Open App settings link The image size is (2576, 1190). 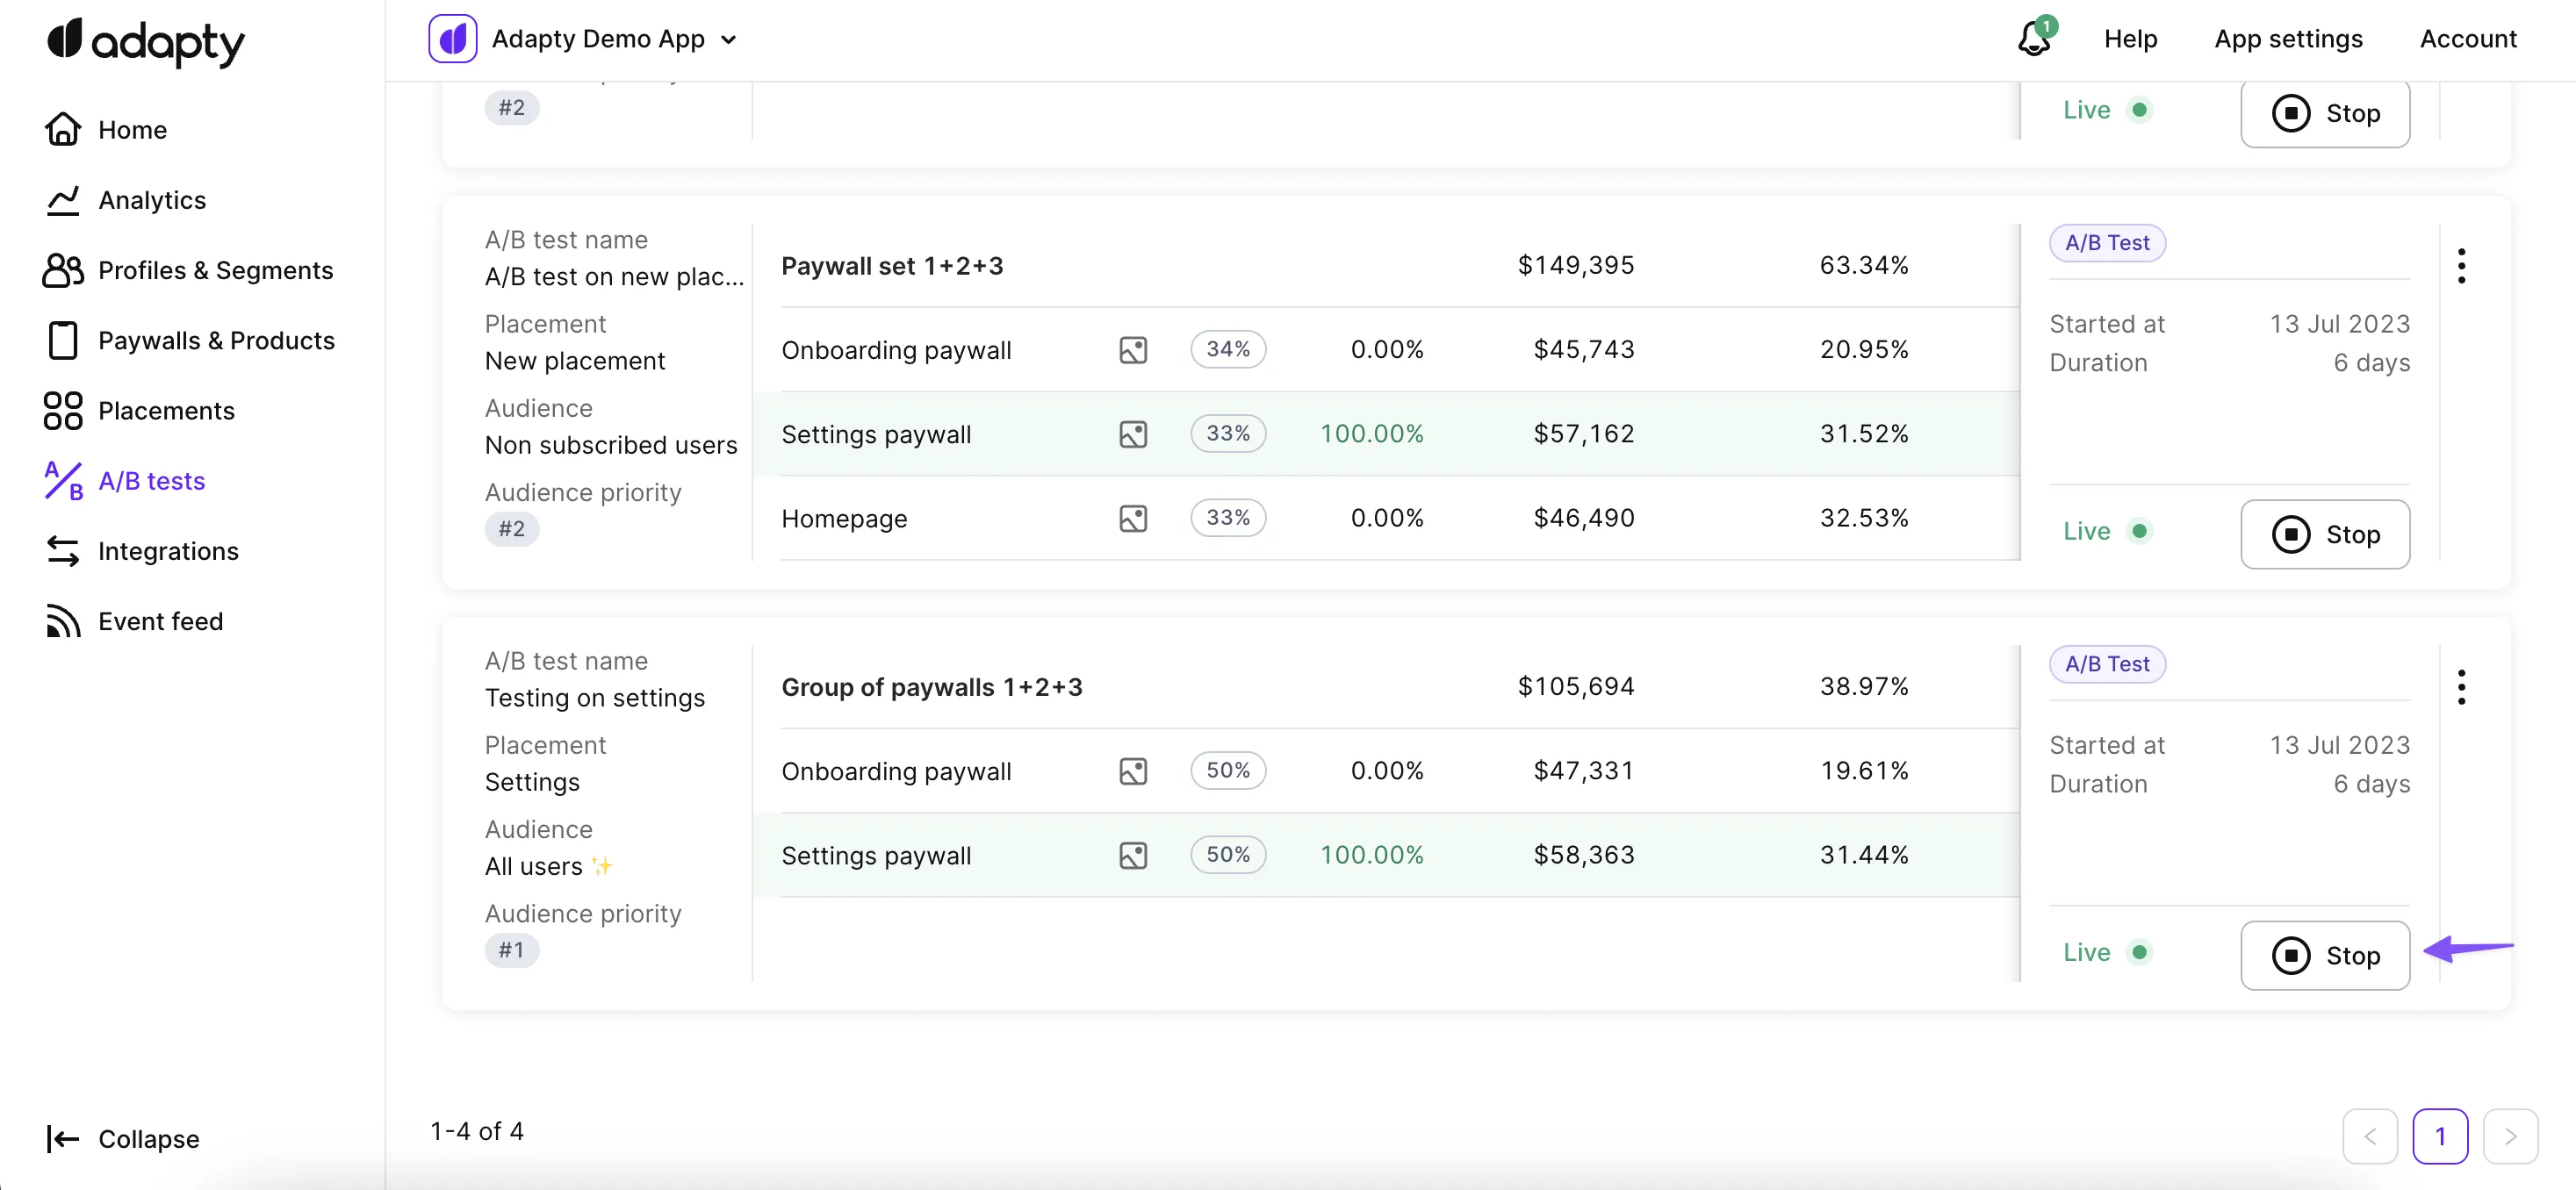(x=2288, y=39)
